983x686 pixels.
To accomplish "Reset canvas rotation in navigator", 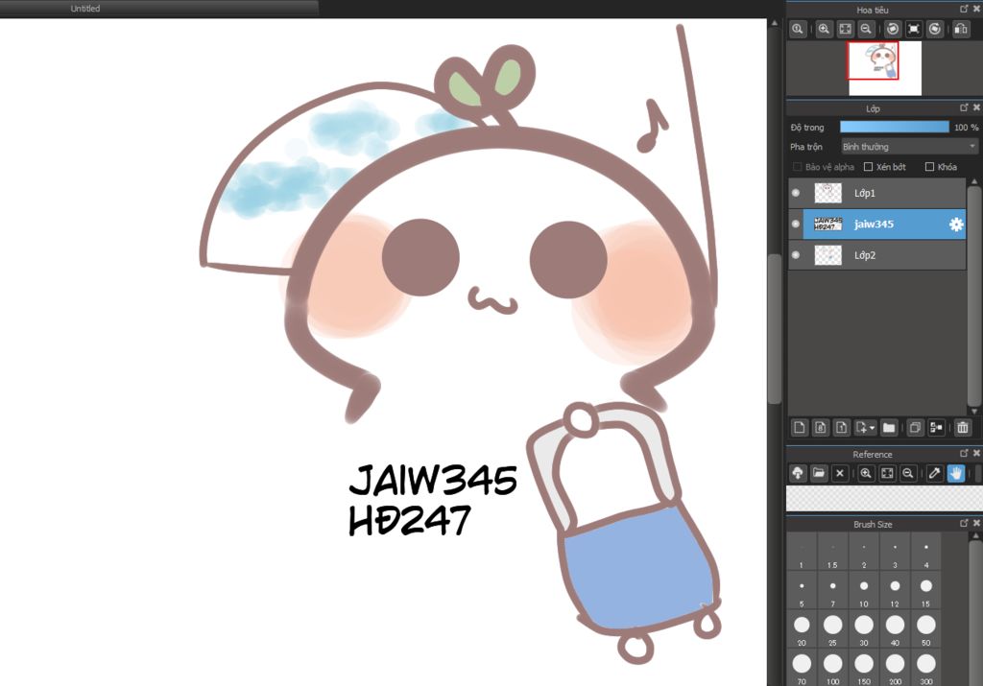I will 914,29.
